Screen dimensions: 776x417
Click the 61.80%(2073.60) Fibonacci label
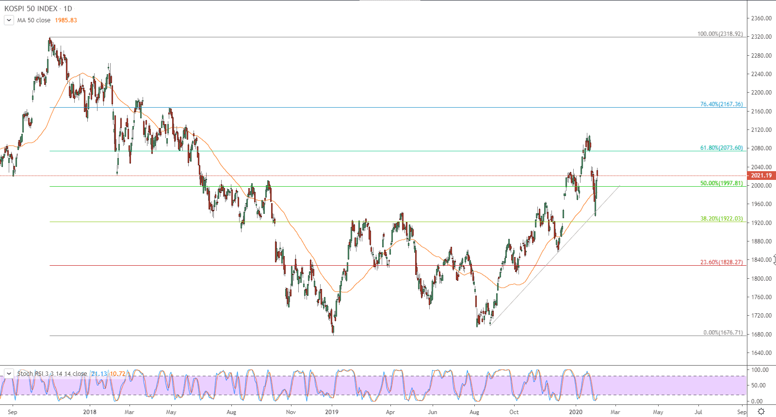pos(721,148)
